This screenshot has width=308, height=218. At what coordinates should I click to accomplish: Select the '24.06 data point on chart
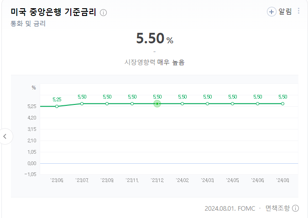tap(257, 104)
